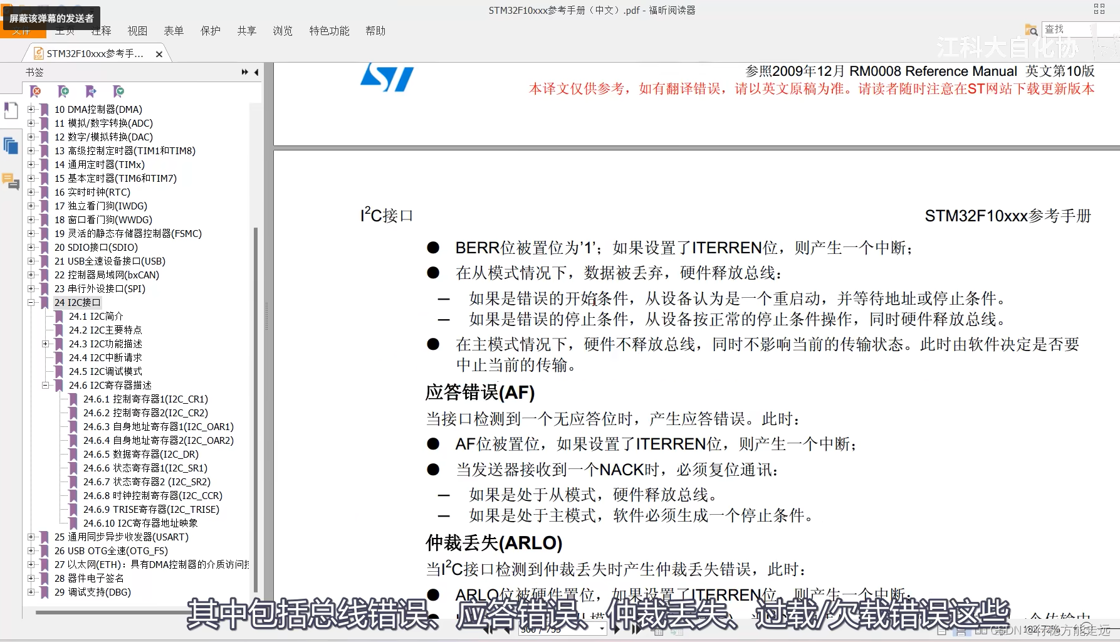Open 24.6.3 自身地址寄存器1(I2C_OAR1) bookmark

coord(159,426)
